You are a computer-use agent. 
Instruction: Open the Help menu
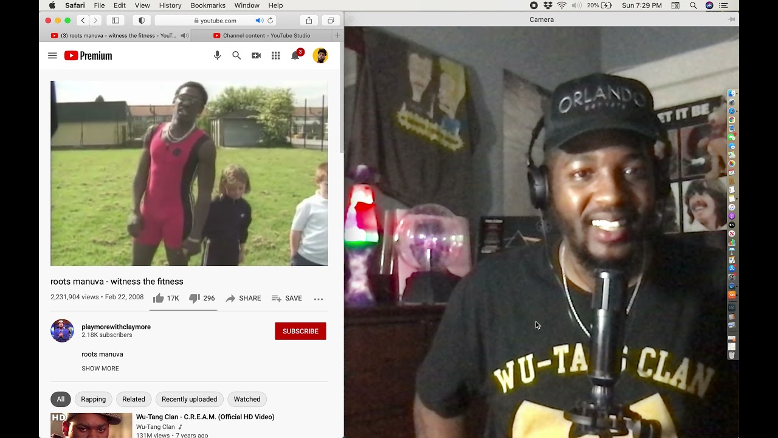pyautogui.click(x=275, y=5)
